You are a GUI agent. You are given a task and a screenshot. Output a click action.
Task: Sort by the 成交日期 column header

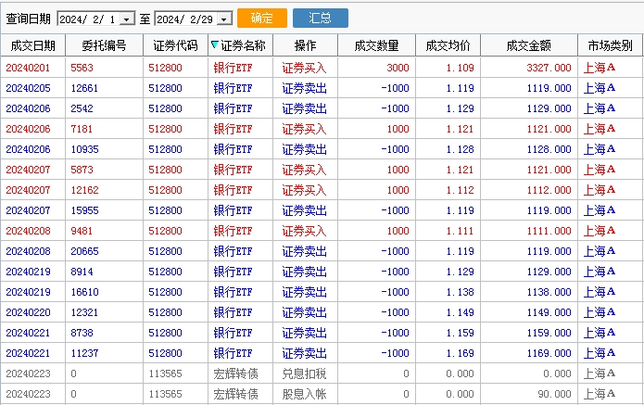click(x=32, y=45)
